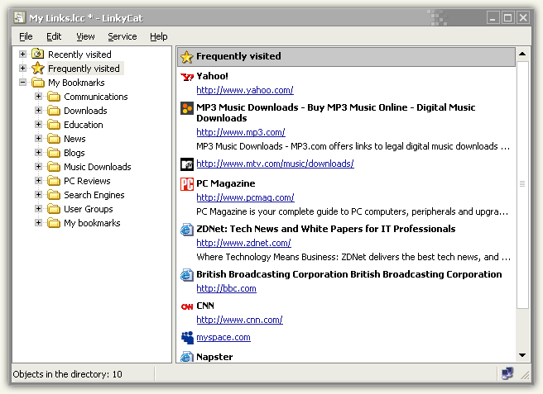Viewport: 543px width, 394px height.
Task: Click the myspace people favicon
Action: coord(187,338)
